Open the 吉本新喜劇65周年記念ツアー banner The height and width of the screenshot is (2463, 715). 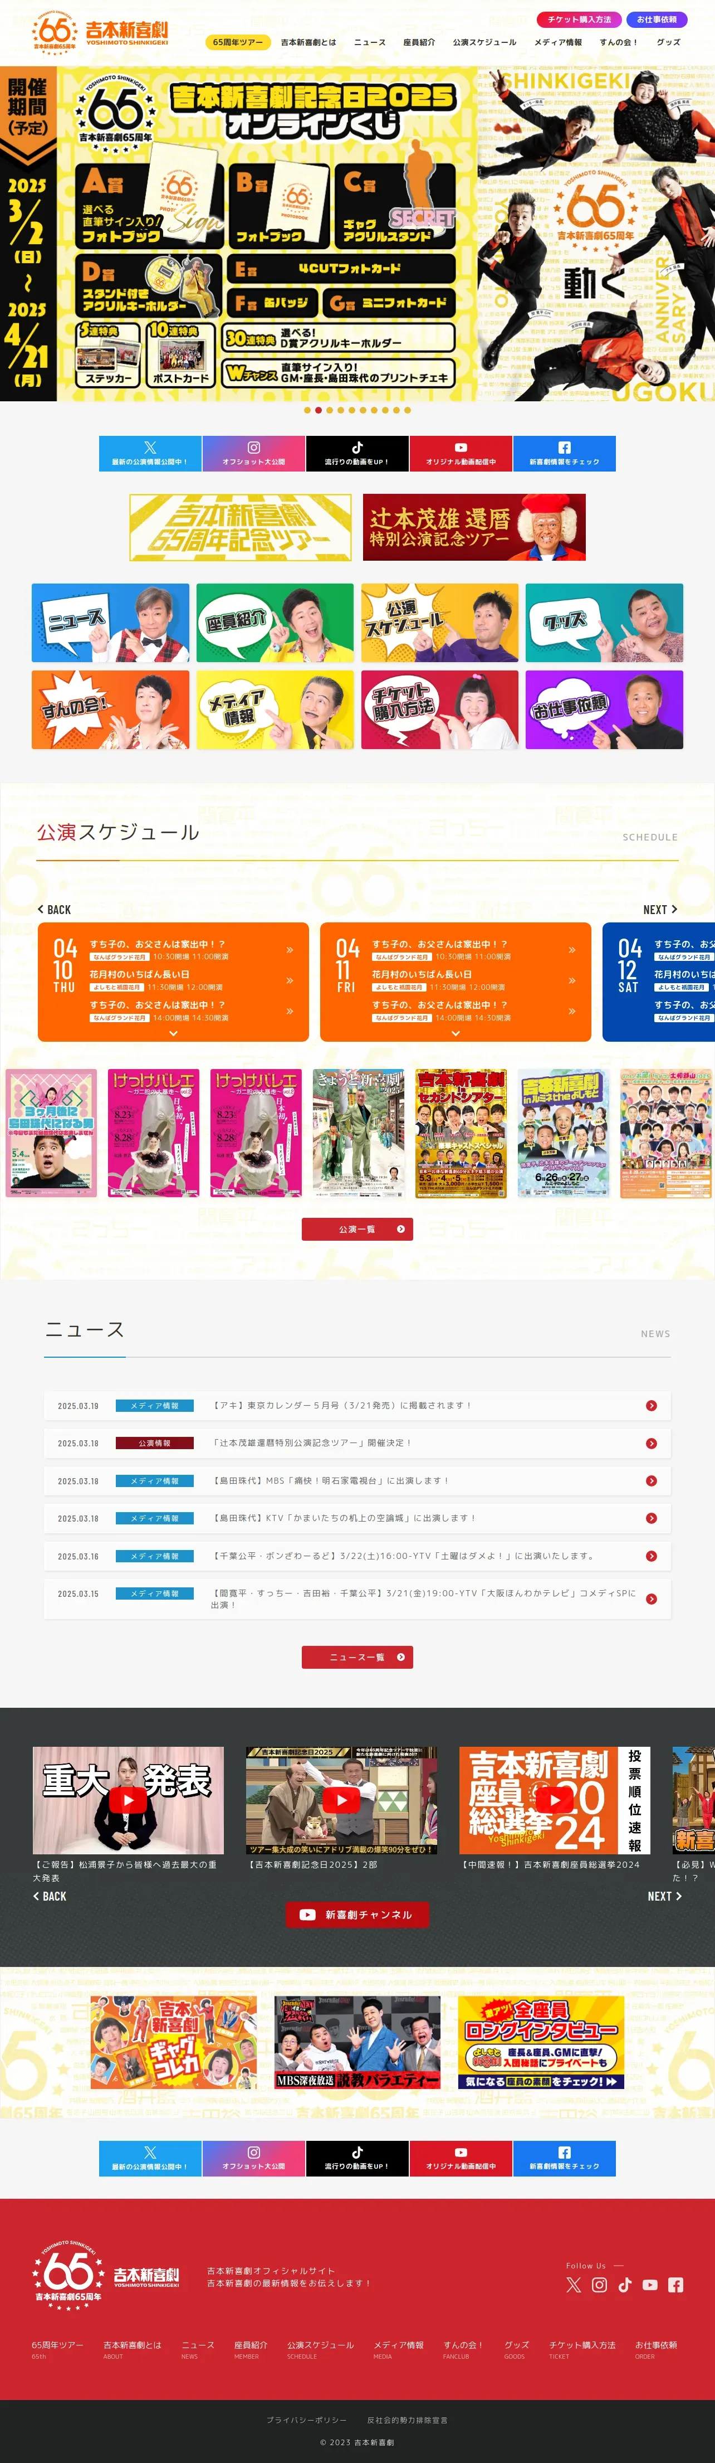point(240,527)
